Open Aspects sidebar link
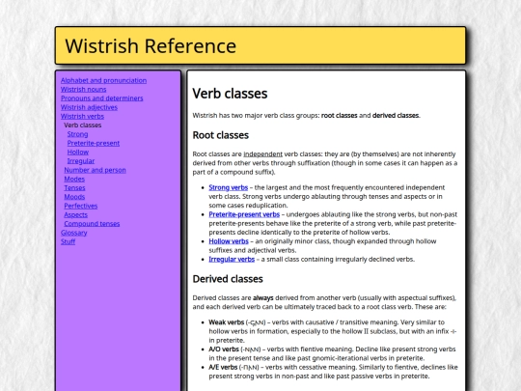The height and width of the screenshot is (391, 521). click(76, 215)
